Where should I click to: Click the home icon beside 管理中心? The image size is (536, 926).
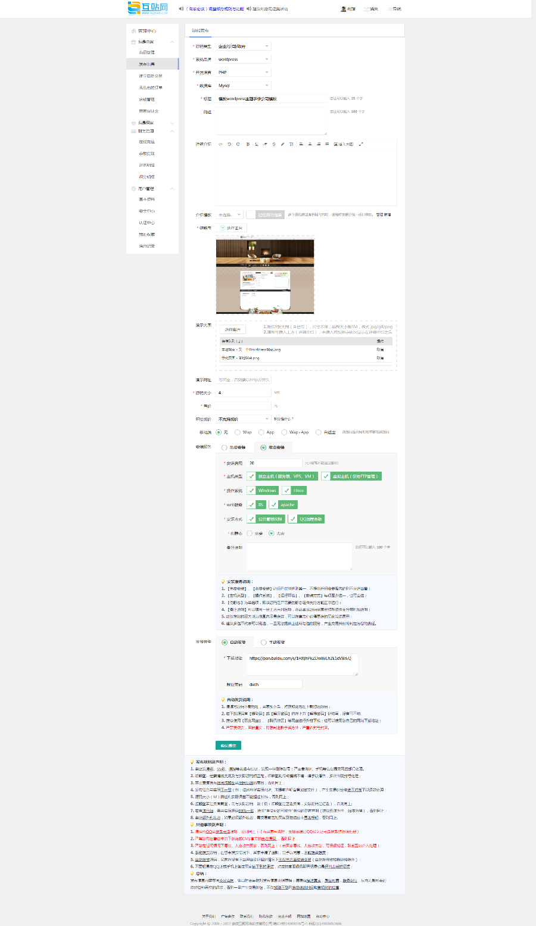(133, 30)
